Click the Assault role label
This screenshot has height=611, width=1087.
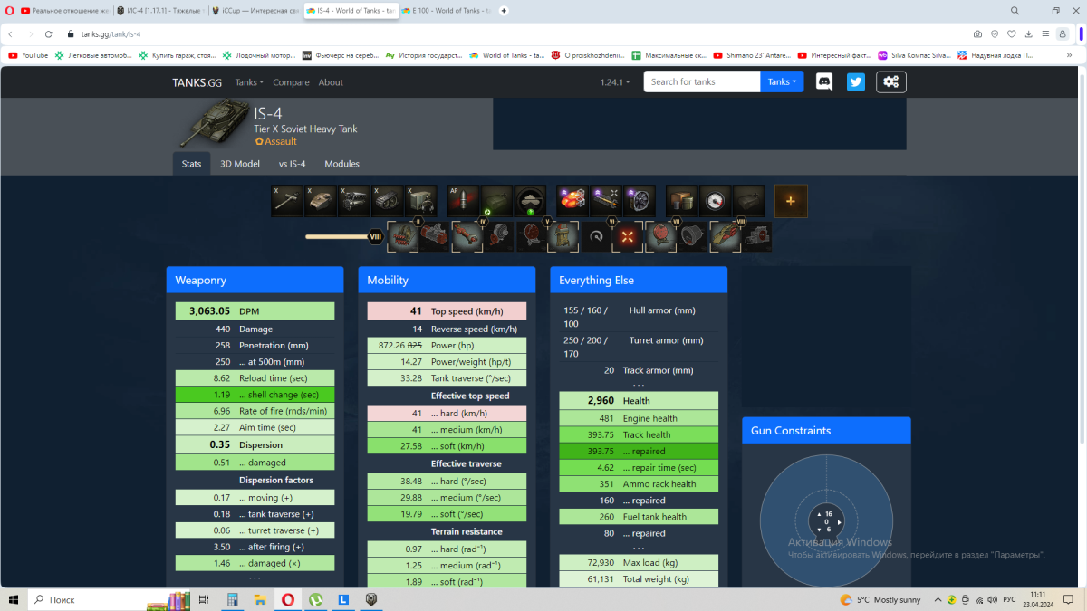[275, 142]
